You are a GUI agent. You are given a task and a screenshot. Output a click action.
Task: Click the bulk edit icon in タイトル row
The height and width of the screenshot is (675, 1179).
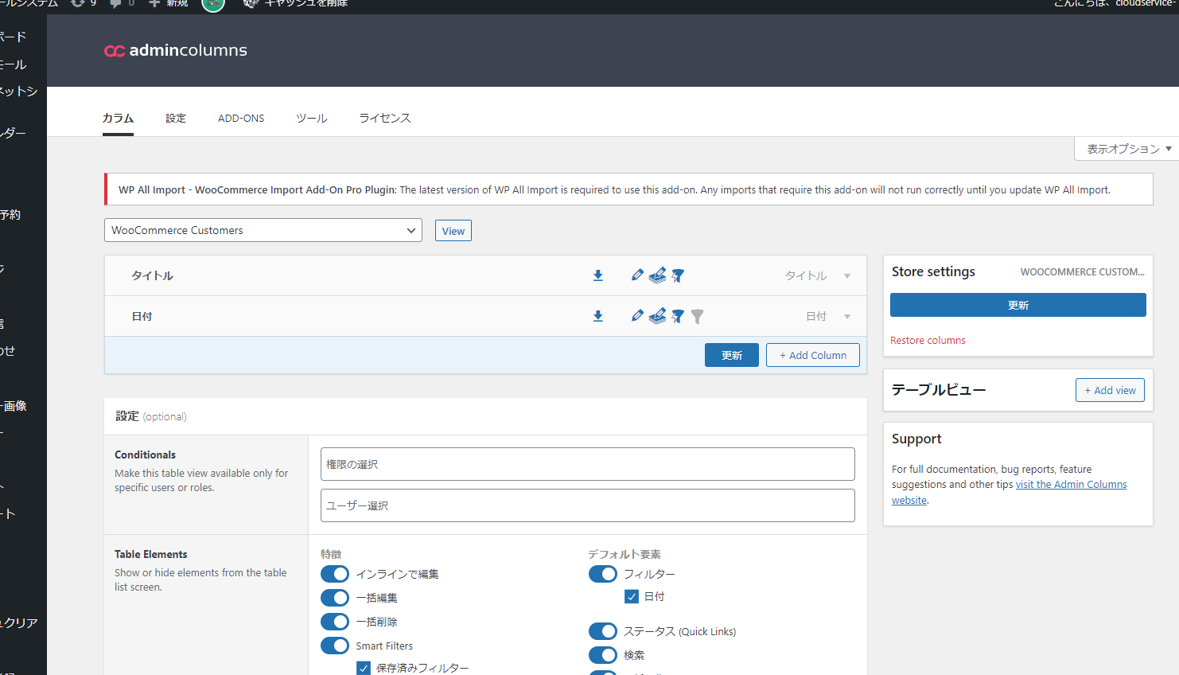pos(657,275)
